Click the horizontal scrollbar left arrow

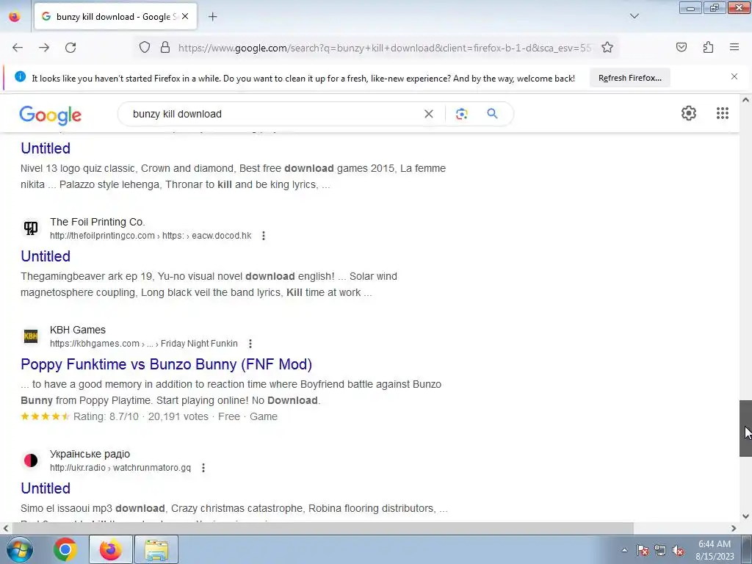tap(5, 528)
